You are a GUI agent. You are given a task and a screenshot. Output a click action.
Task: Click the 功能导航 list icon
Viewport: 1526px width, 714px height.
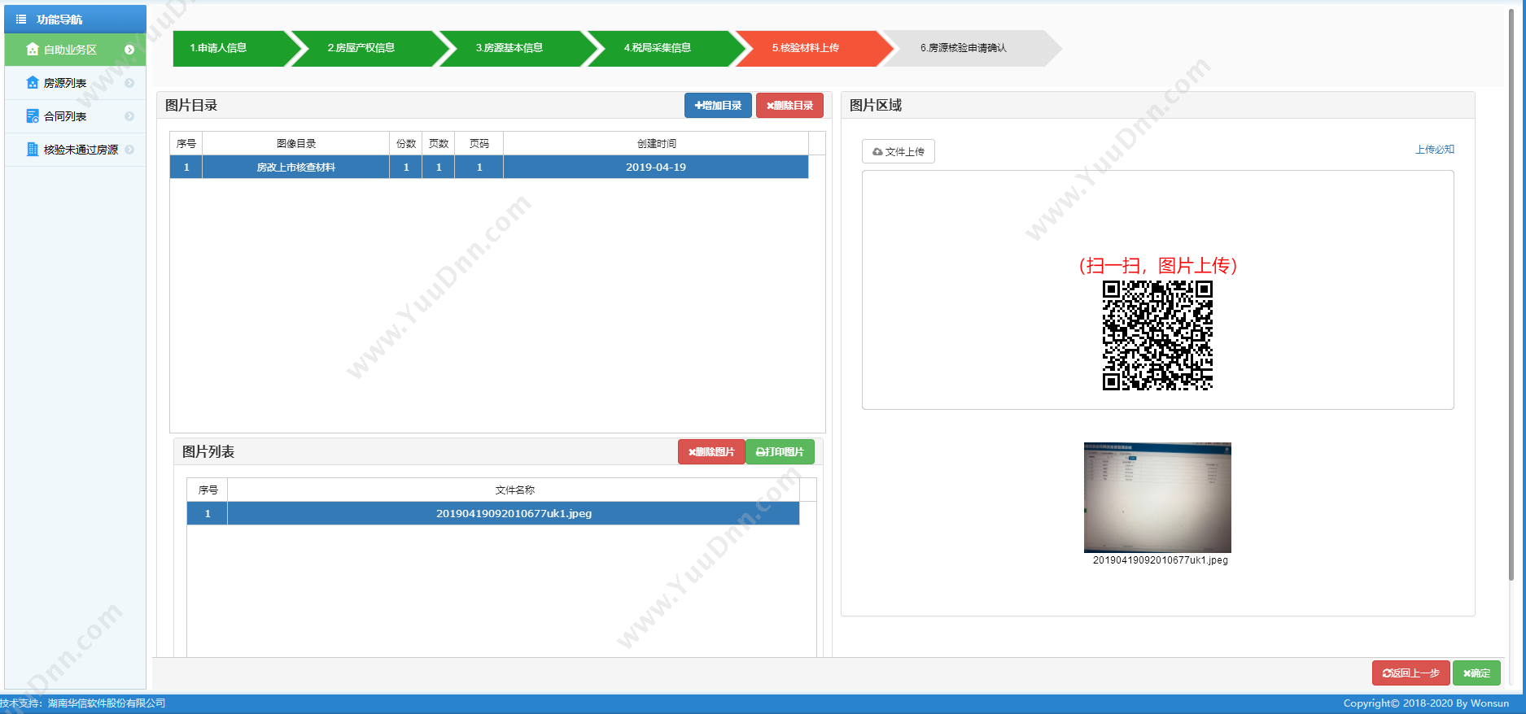pyautogui.click(x=21, y=20)
